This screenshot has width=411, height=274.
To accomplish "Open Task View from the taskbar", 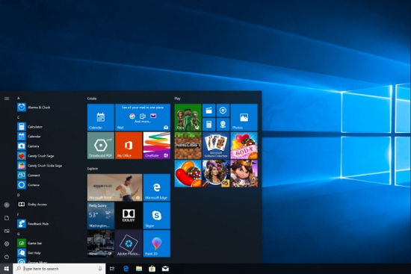I will pos(112,269).
